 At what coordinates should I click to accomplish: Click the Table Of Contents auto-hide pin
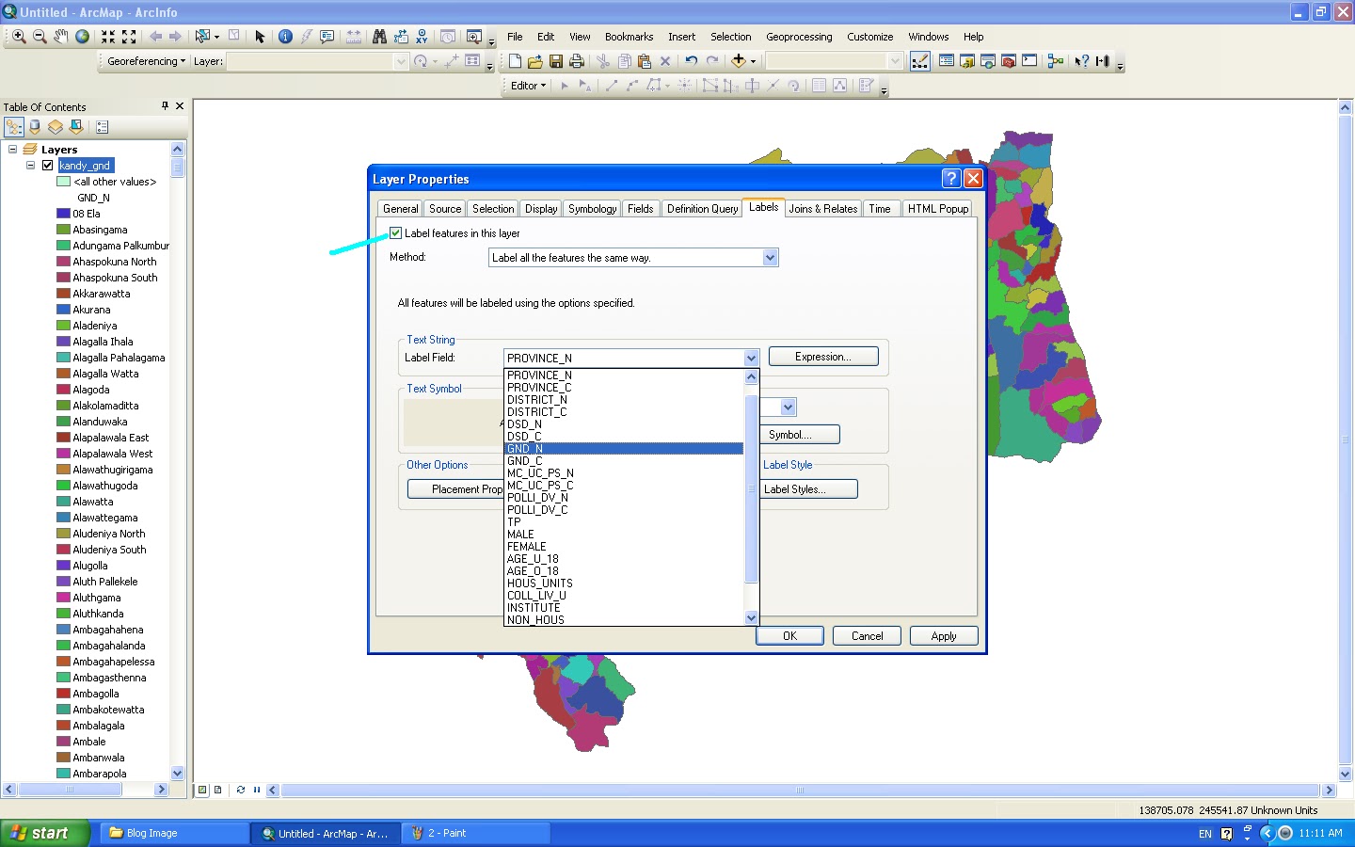[164, 105]
